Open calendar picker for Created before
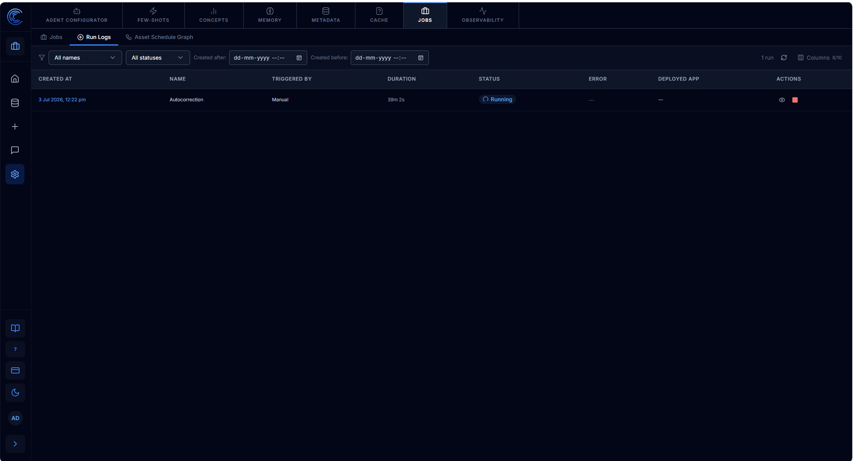Image resolution: width=853 pixels, height=461 pixels. coord(421,58)
